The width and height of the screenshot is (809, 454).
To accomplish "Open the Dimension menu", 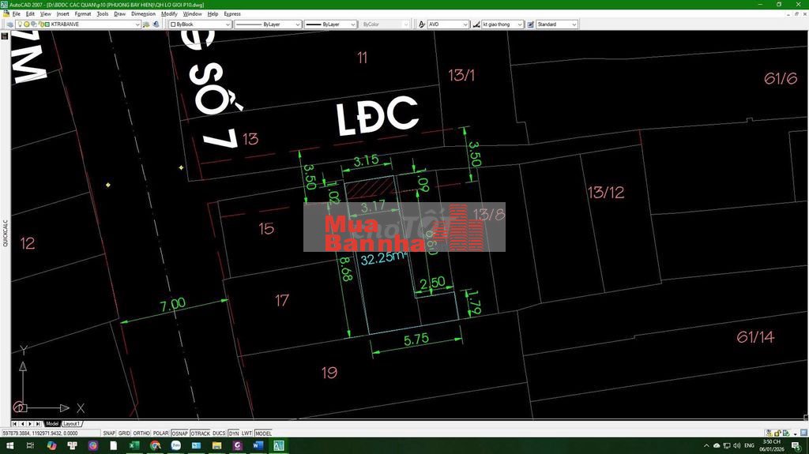I will click(x=143, y=13).
